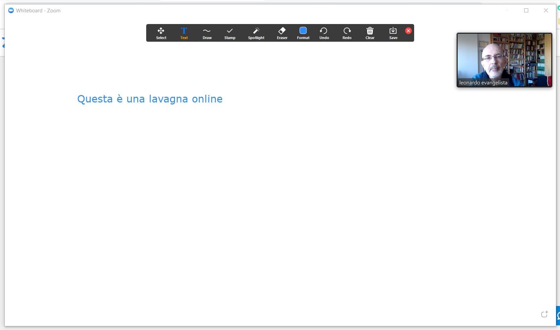
Task: Enable the Spotlight tool
Action: tap(256, 33)
